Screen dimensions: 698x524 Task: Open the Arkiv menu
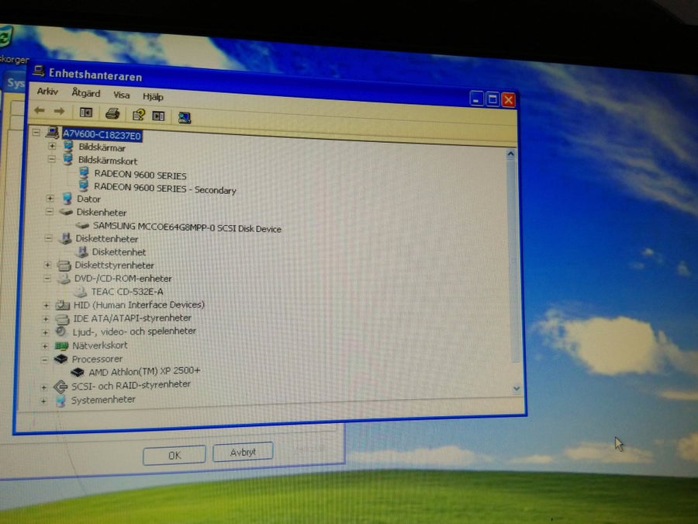pos(47,92)
